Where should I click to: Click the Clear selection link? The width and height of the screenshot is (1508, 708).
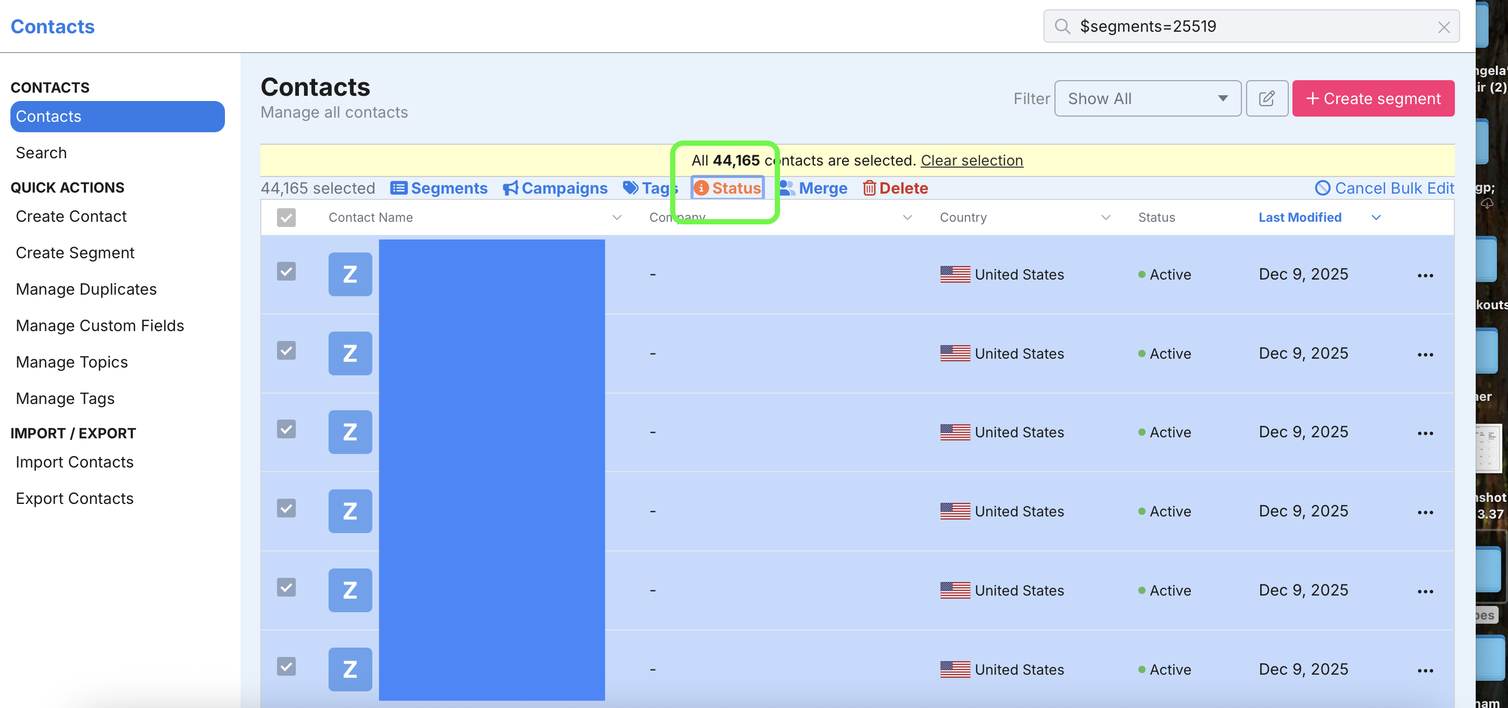pyautogui.click(x=971, y=160)
